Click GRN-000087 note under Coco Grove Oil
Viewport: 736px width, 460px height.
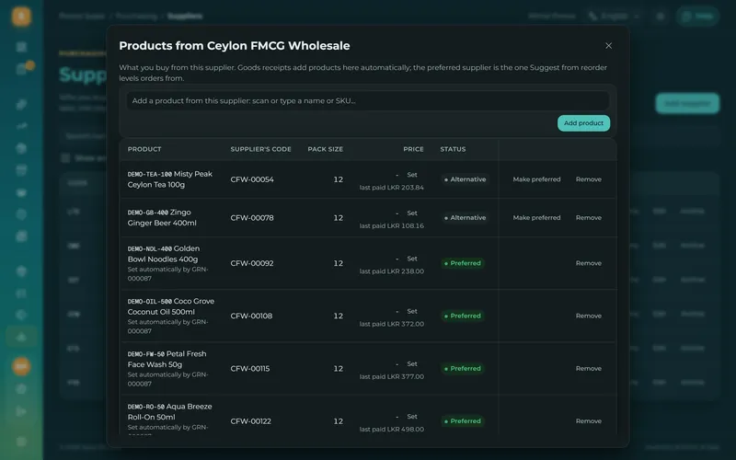click(167, 327)
